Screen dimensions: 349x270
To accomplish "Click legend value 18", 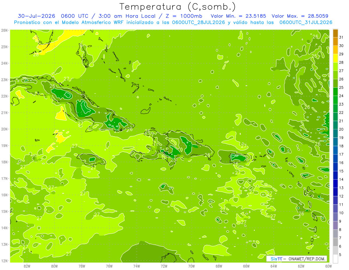I will click(341, 146).
